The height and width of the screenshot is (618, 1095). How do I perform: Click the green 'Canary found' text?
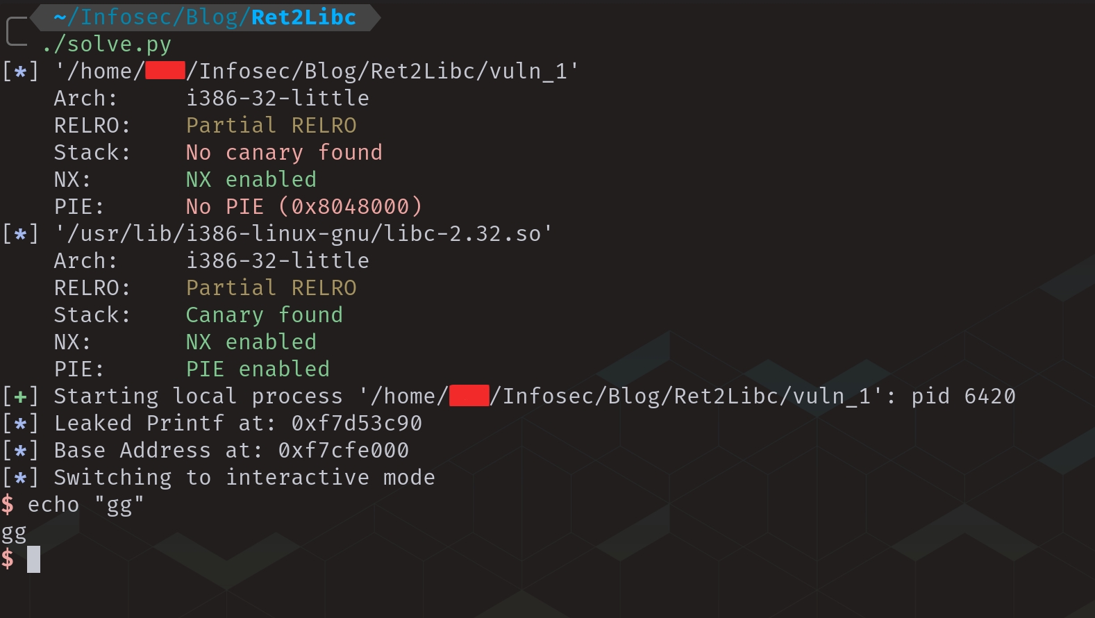(264, 315)
